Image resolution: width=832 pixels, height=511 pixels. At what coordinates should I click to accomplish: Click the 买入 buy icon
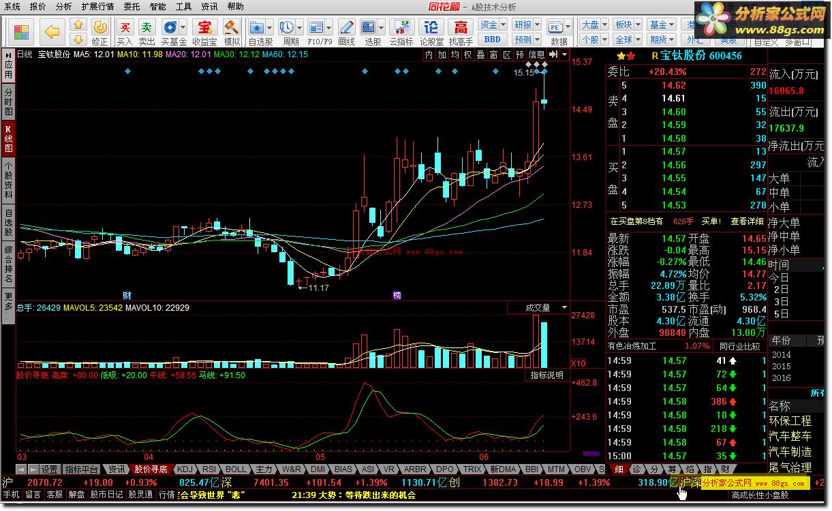tap(125, 27)
